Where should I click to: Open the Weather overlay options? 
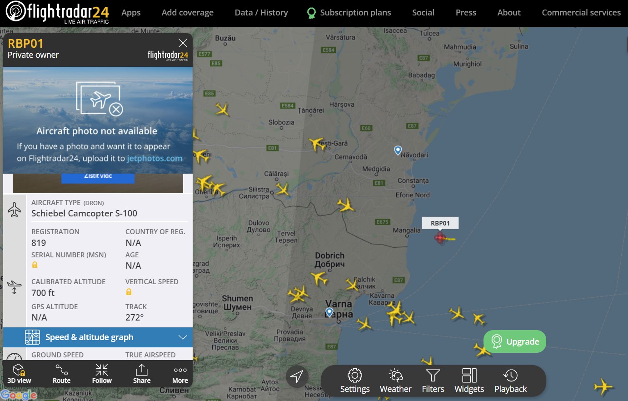pyautogui.click(x=396, y=381)
